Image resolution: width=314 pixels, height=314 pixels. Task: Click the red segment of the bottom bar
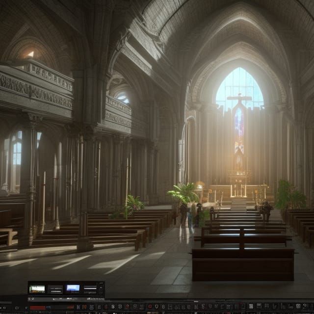pos(37,308)
